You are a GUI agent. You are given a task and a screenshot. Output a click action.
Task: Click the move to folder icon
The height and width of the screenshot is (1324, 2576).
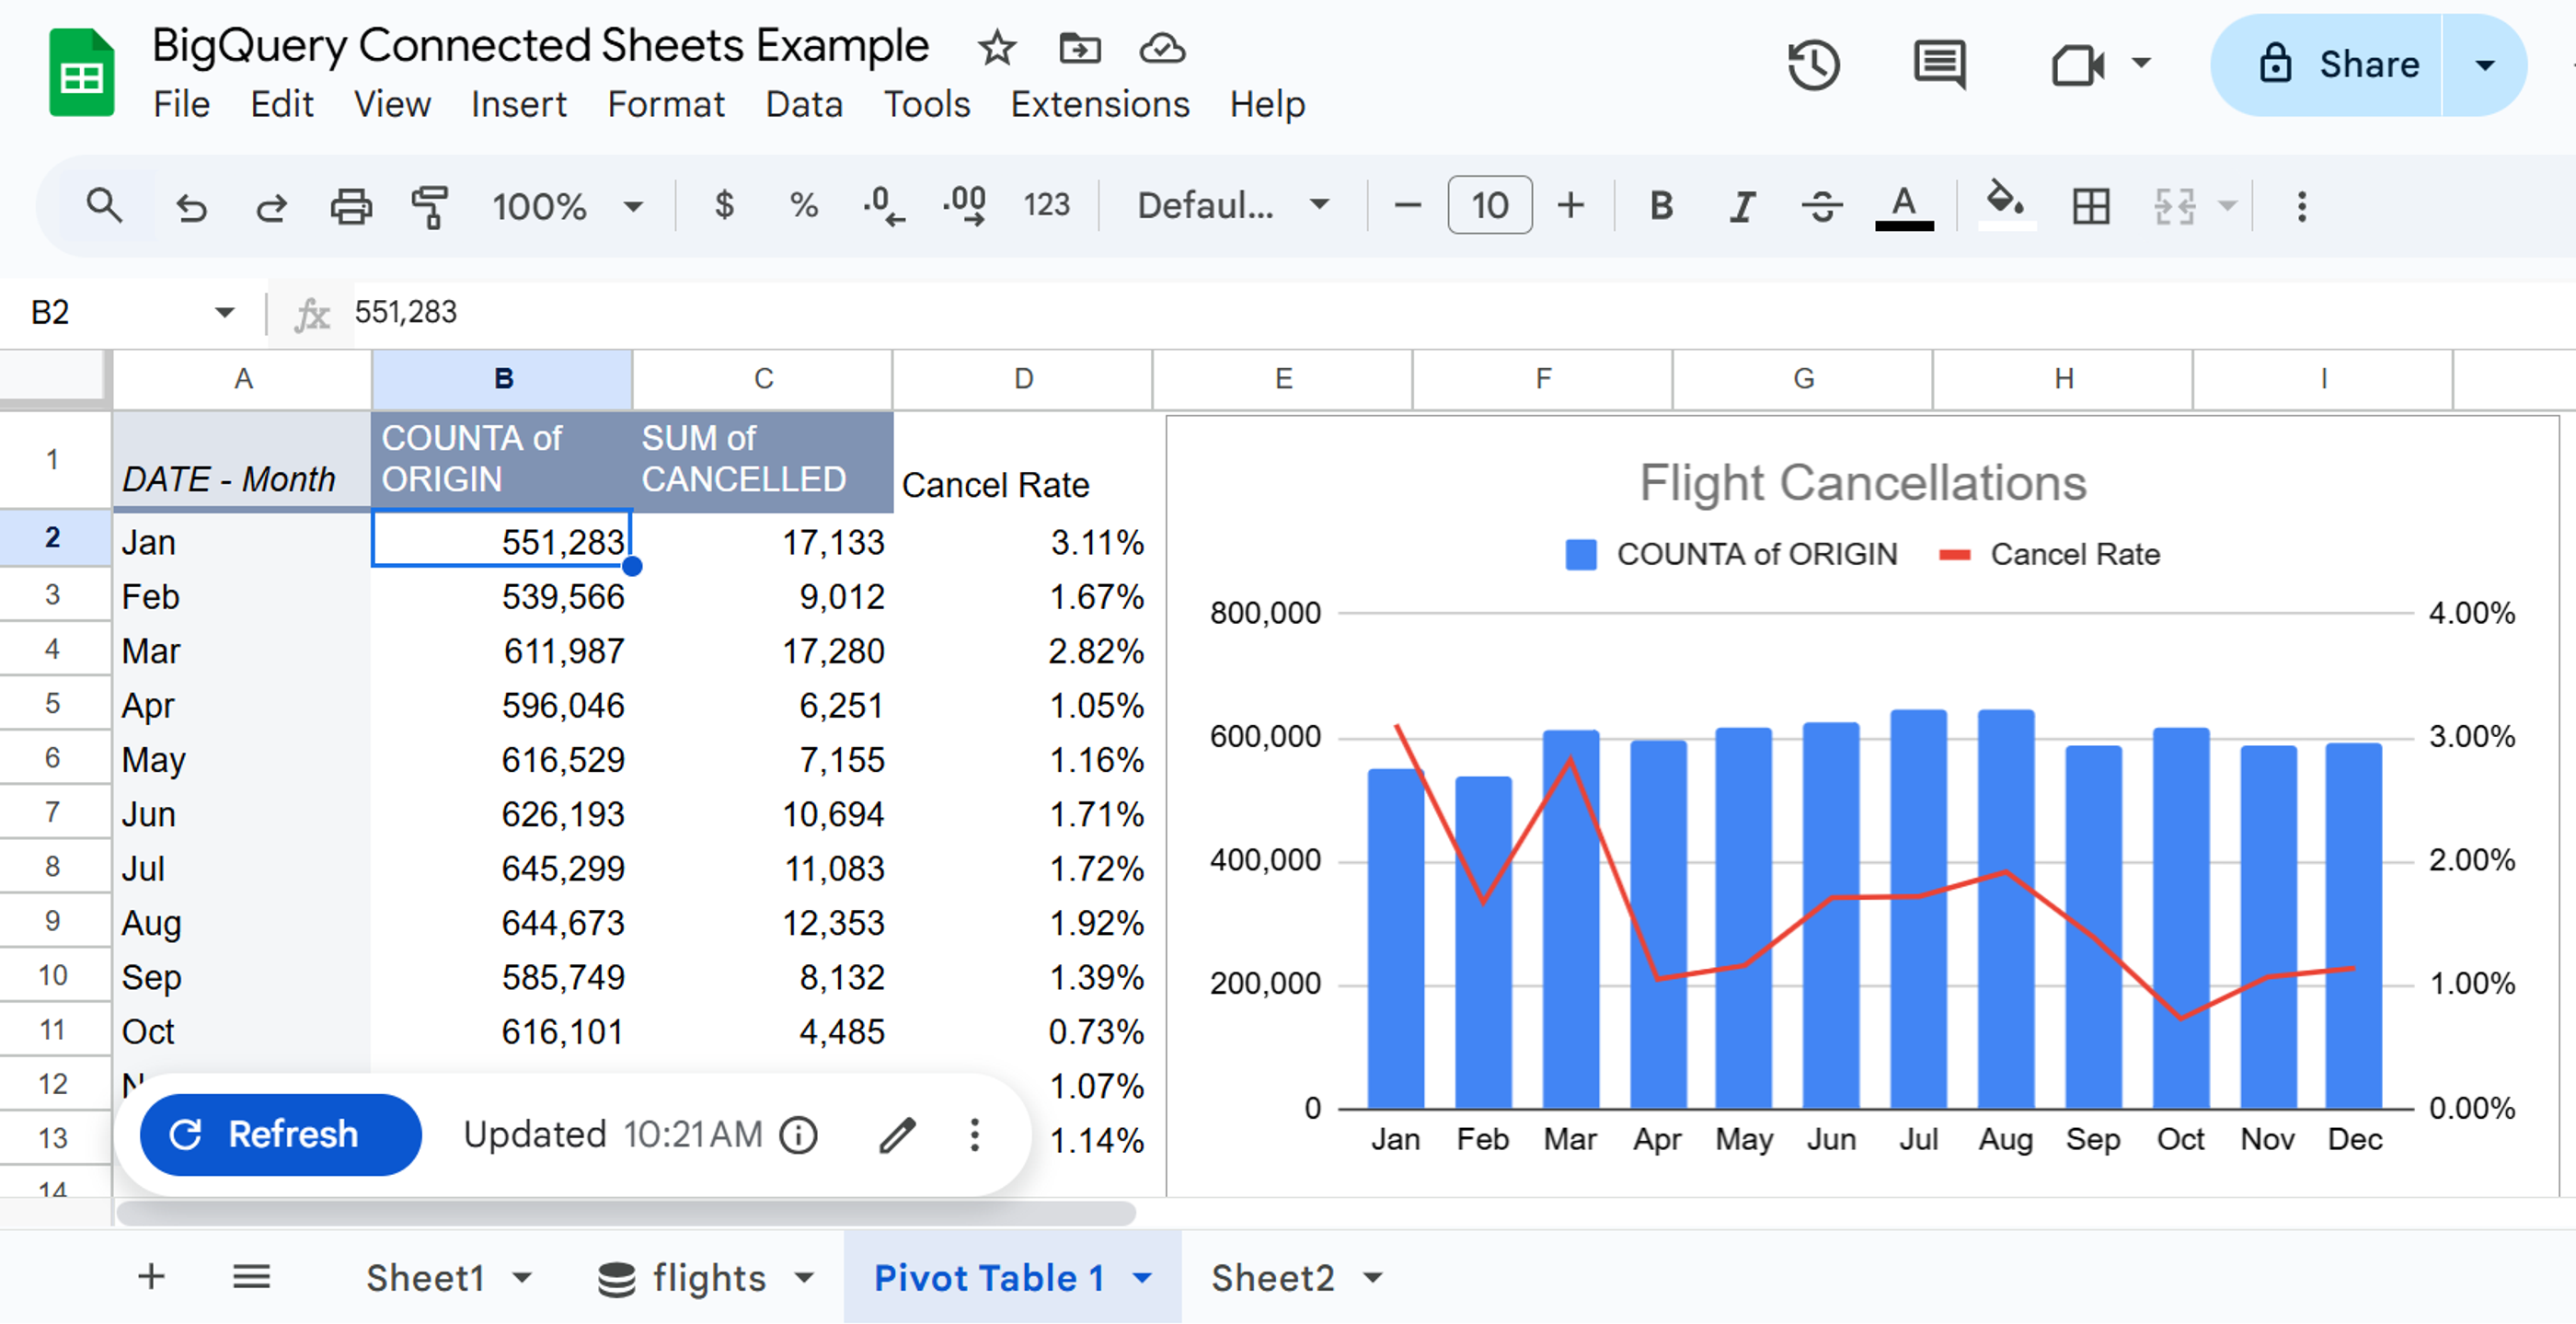pyautogui.click(x=1080, y=47)
